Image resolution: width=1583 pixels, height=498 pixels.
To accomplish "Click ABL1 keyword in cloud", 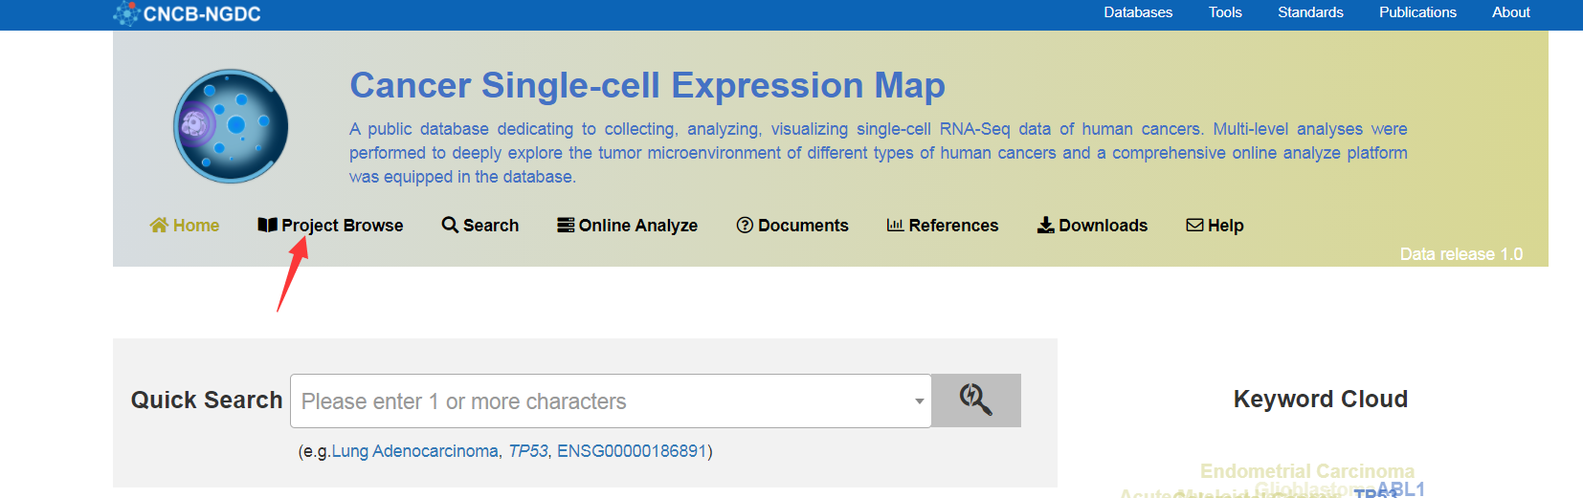I will 1401,489.
